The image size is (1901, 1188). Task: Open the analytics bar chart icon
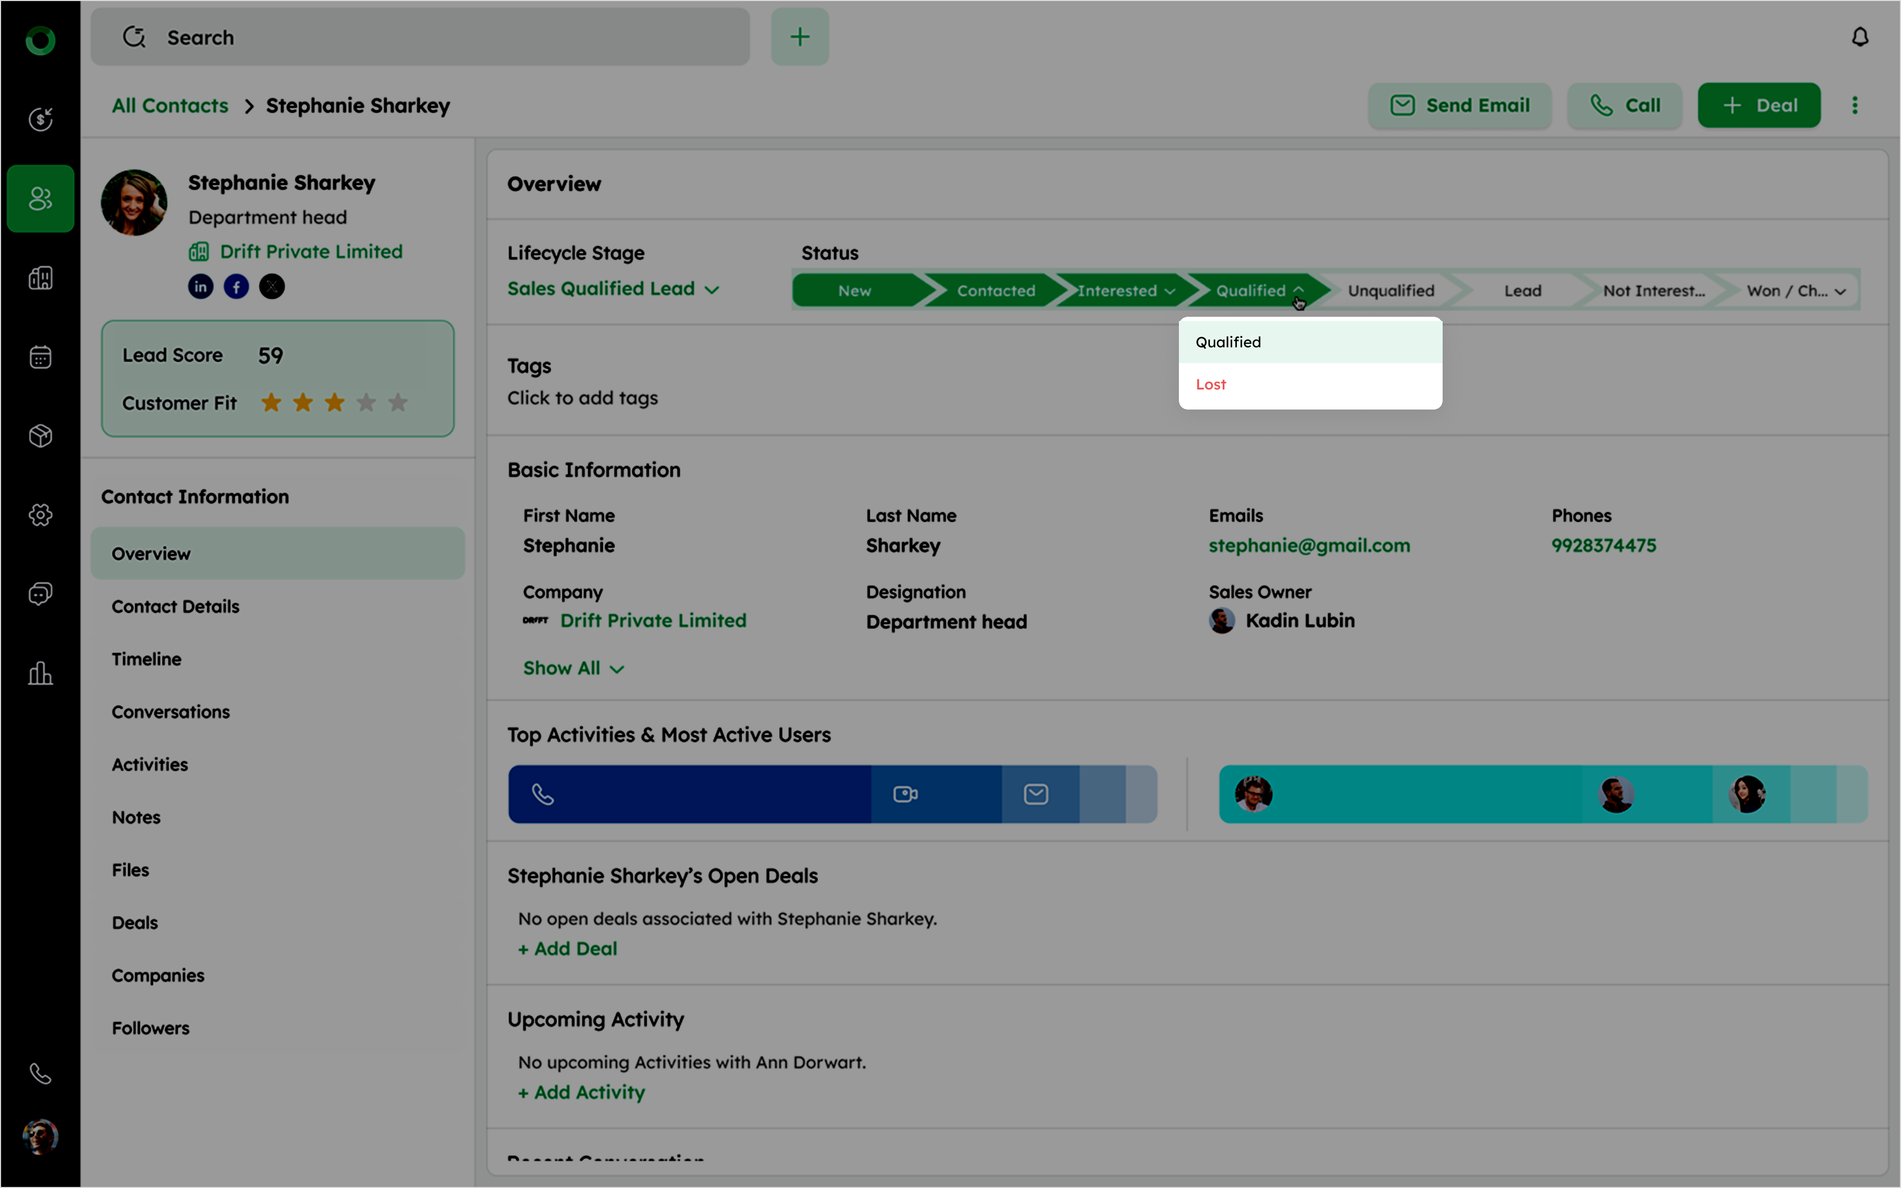40,674
